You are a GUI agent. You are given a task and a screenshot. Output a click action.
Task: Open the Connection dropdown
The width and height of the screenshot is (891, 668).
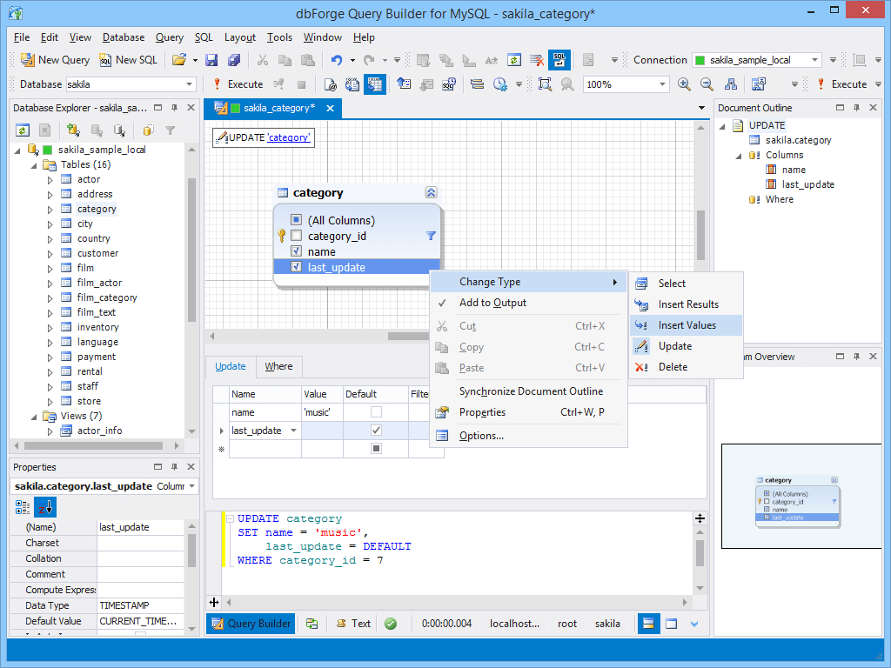click(814, 60)
